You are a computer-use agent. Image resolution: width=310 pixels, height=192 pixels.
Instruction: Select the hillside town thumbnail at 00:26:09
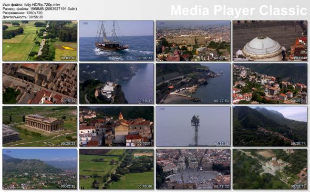(270, 83)
